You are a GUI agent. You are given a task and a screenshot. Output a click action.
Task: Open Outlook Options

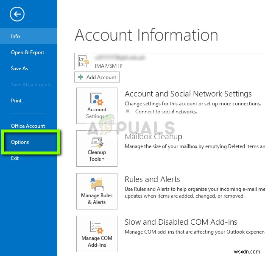[x=31, y=142]
